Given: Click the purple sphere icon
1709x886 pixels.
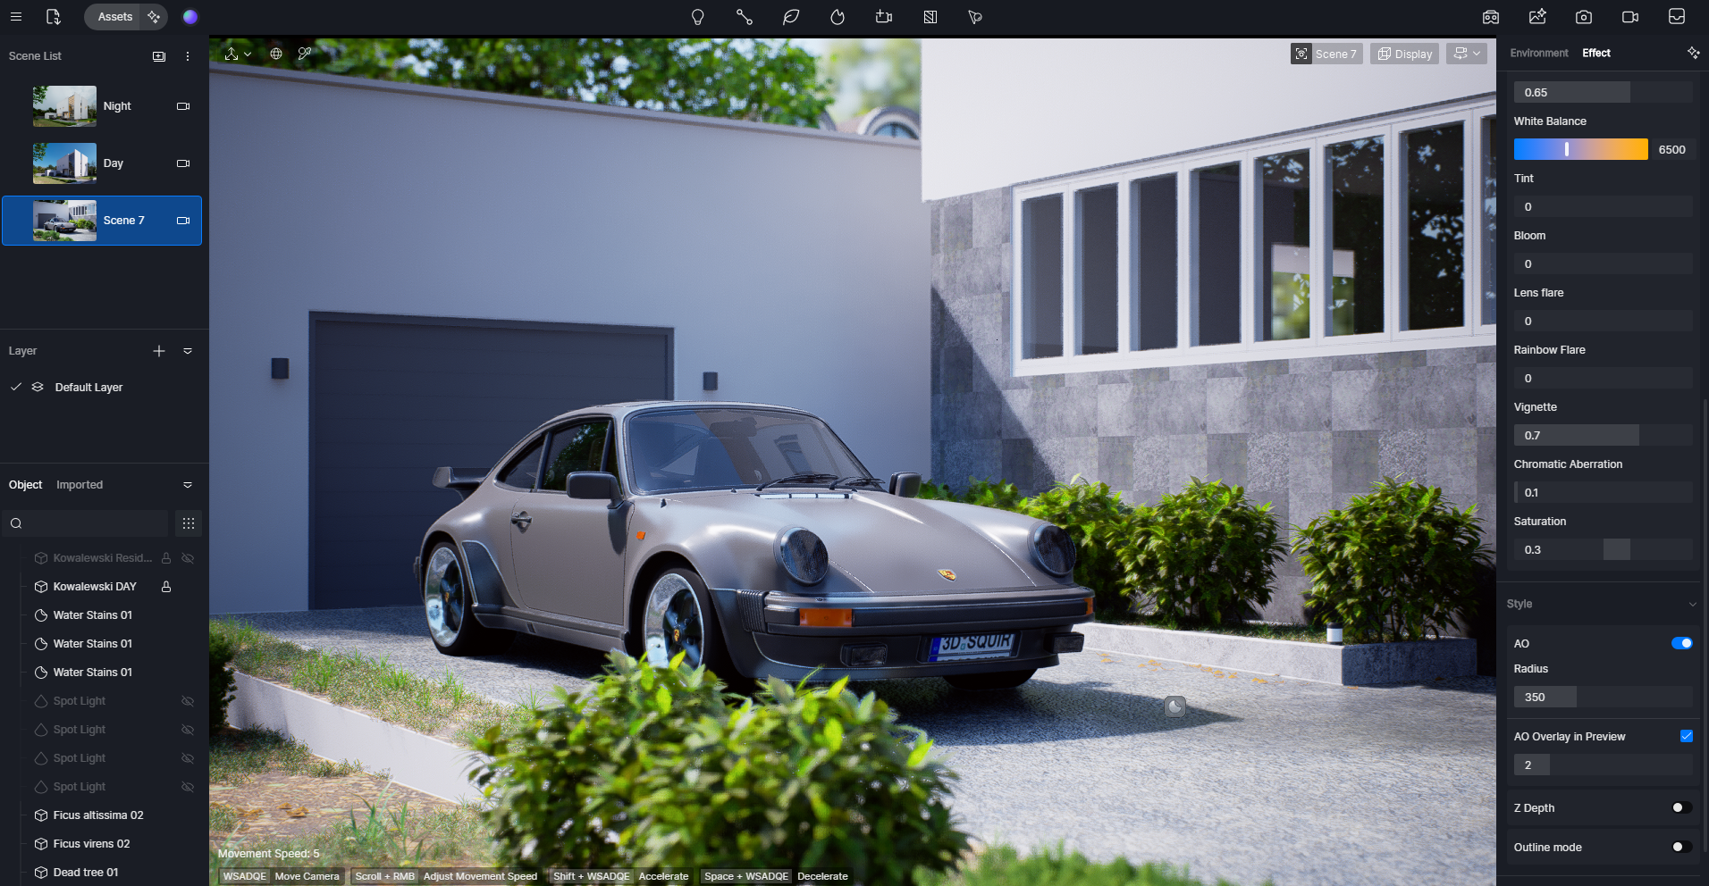Looking at the screenshot, I should (190, 17).
